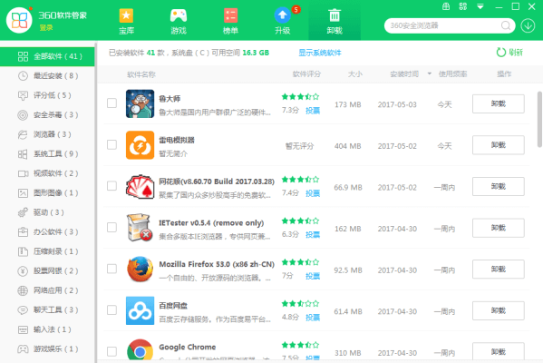Click 投票 vote link for 百度网盘
This screenshot has height=363, width=543.
pos(313,318)
